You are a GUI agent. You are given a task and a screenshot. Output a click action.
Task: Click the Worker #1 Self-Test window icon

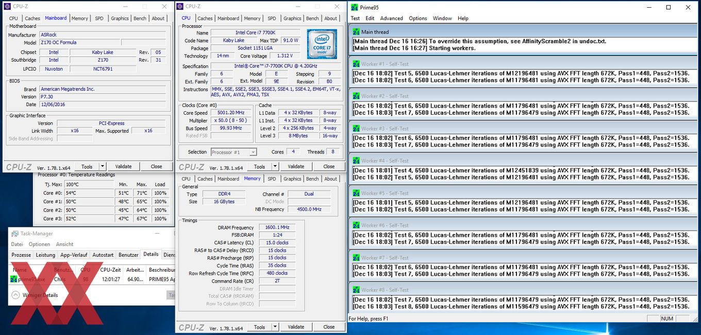pos(356,64)
